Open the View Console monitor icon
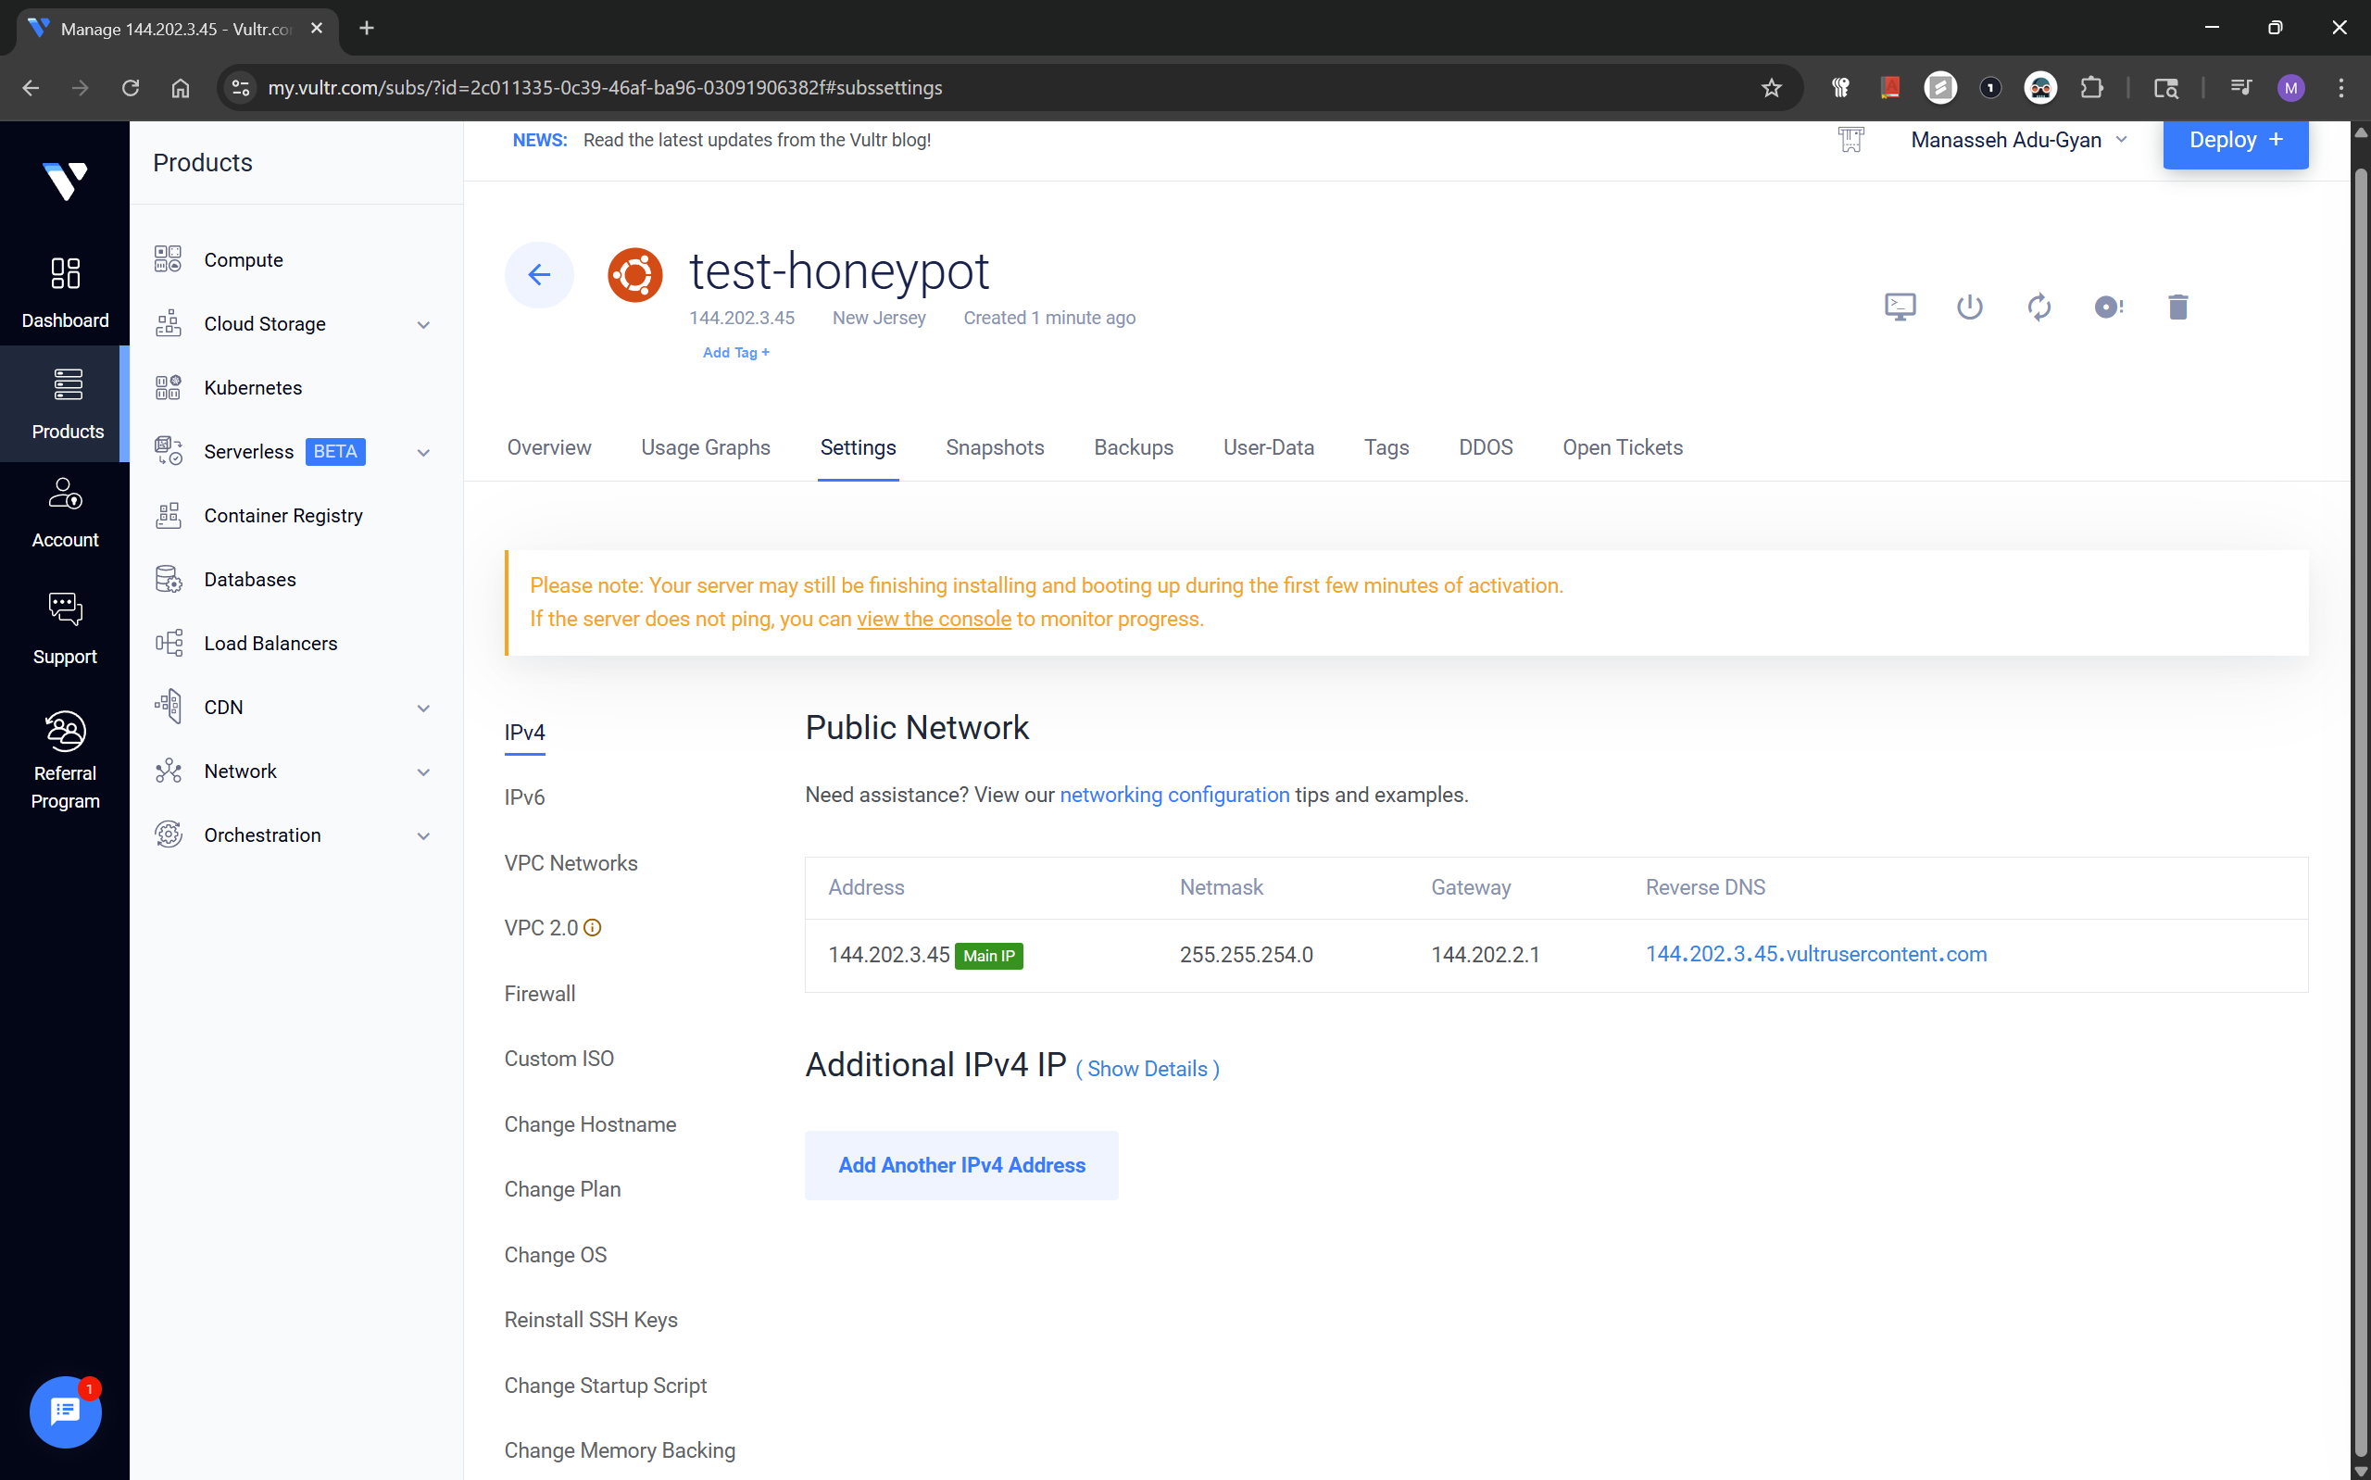This screenshot has width=2371, height=1480. coord(1900,307)
